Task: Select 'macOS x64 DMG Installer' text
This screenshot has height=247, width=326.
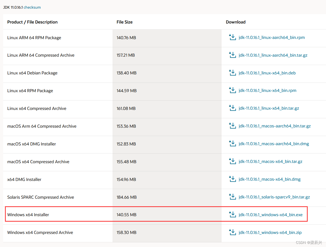Action: point(32,144)
